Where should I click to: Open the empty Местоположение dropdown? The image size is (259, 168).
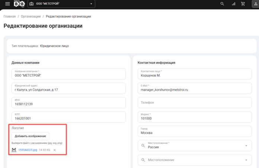click(195, 160)
